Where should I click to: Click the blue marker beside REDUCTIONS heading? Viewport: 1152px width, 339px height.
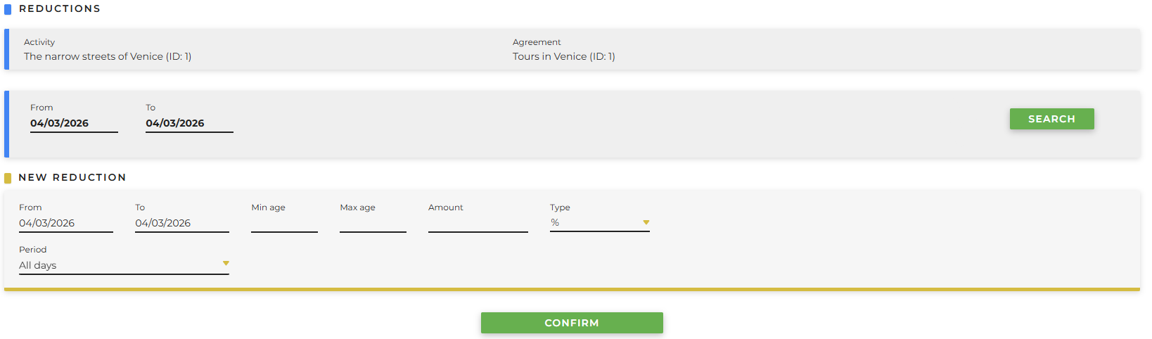point(8,9)
